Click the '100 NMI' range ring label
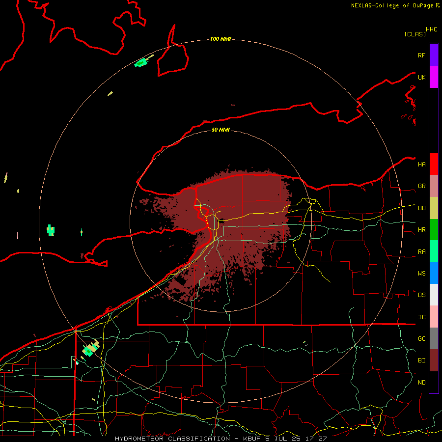Screen dimensions: 442x442 pos(221,39)
